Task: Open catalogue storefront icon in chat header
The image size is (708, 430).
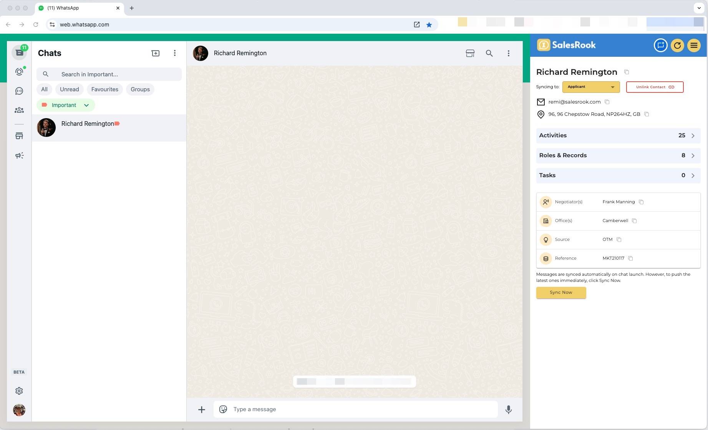Action: pos(470,53)
